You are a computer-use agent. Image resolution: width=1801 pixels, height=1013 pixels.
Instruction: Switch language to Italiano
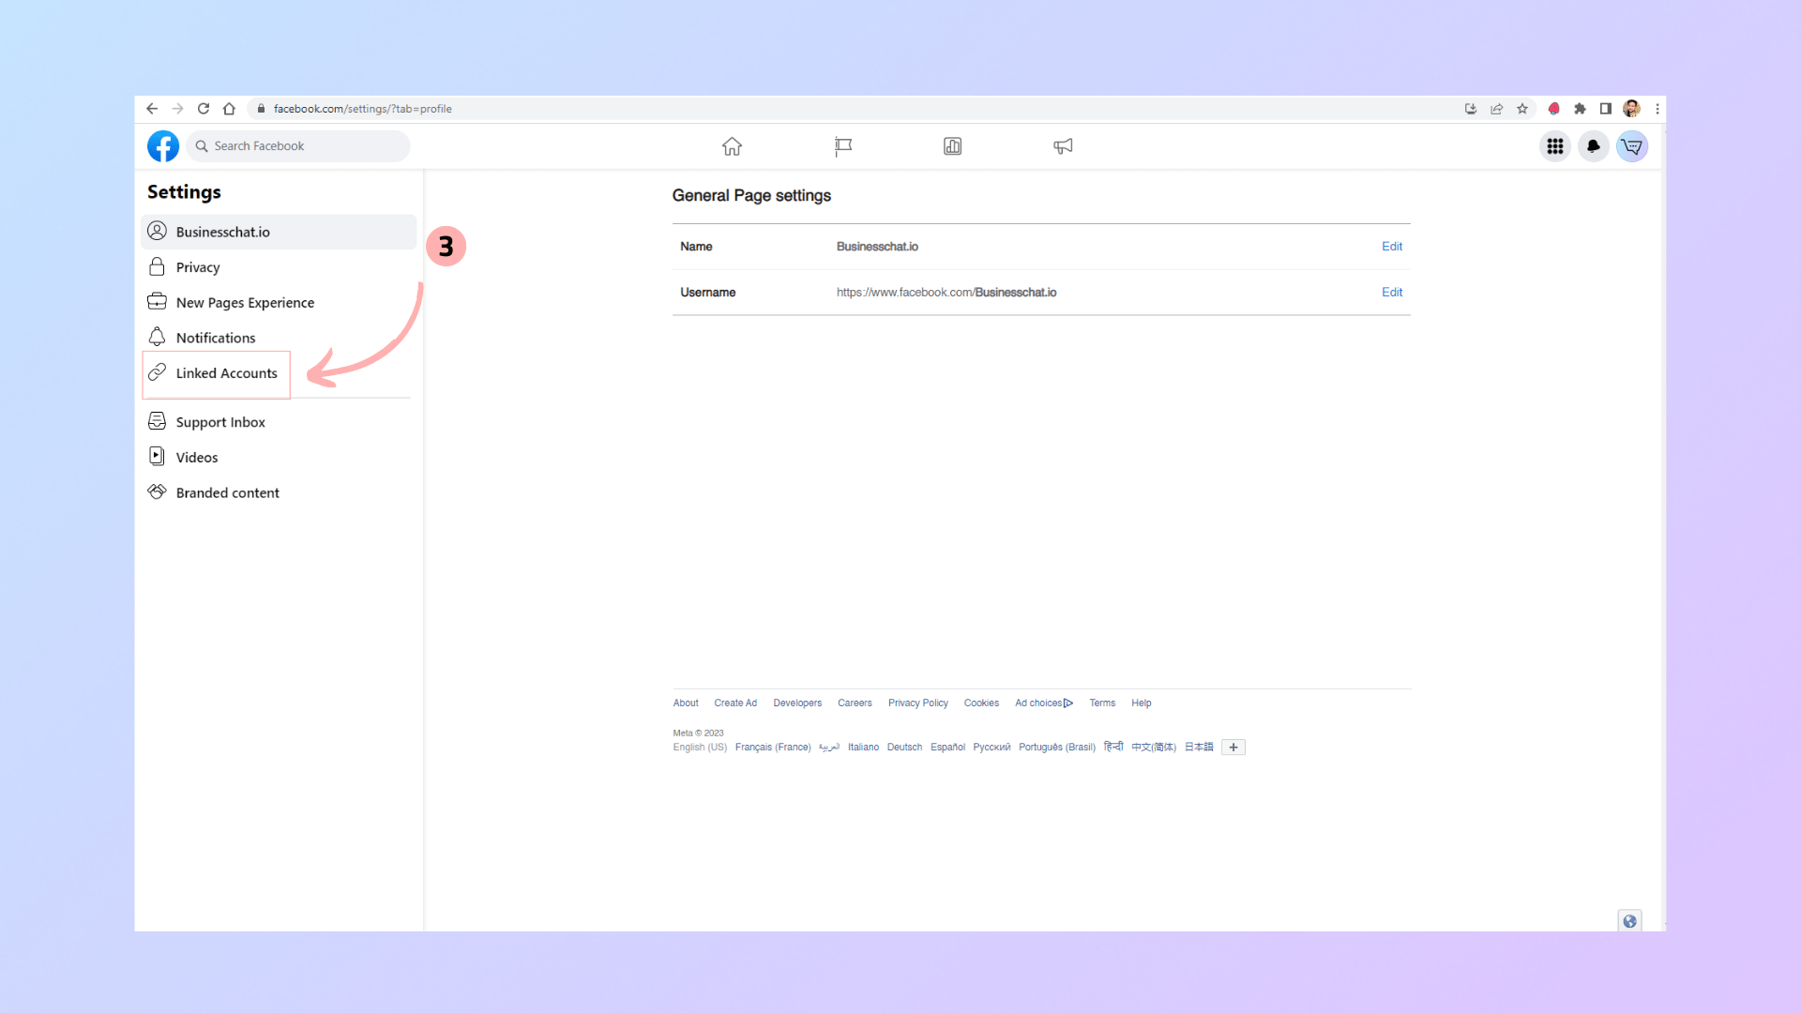point(863,748)
